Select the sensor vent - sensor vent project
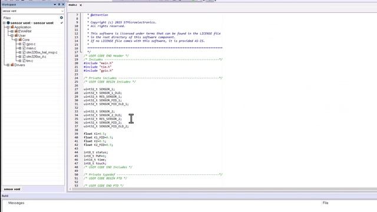 pos(32,23)
